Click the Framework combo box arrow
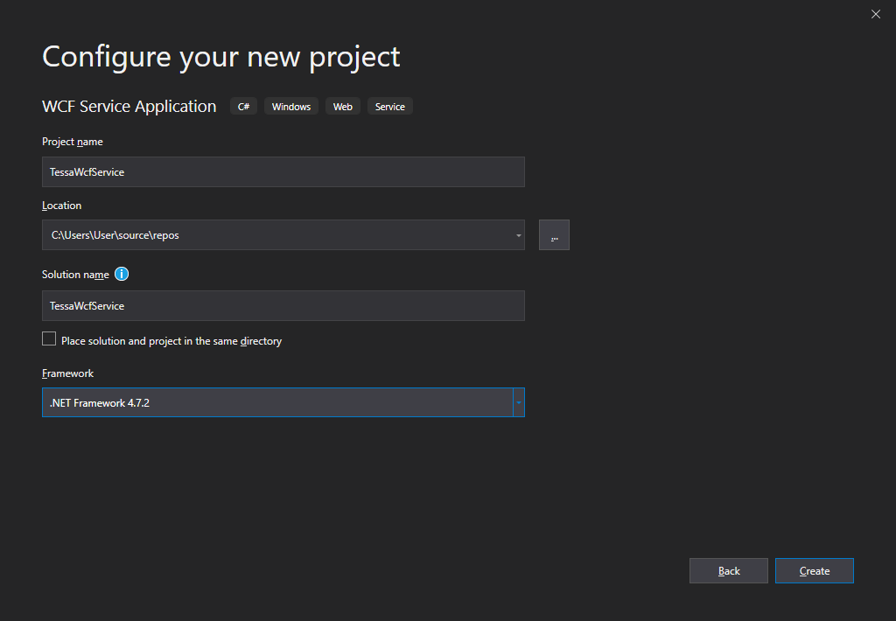896x621 pixels. tap(518, 402)
